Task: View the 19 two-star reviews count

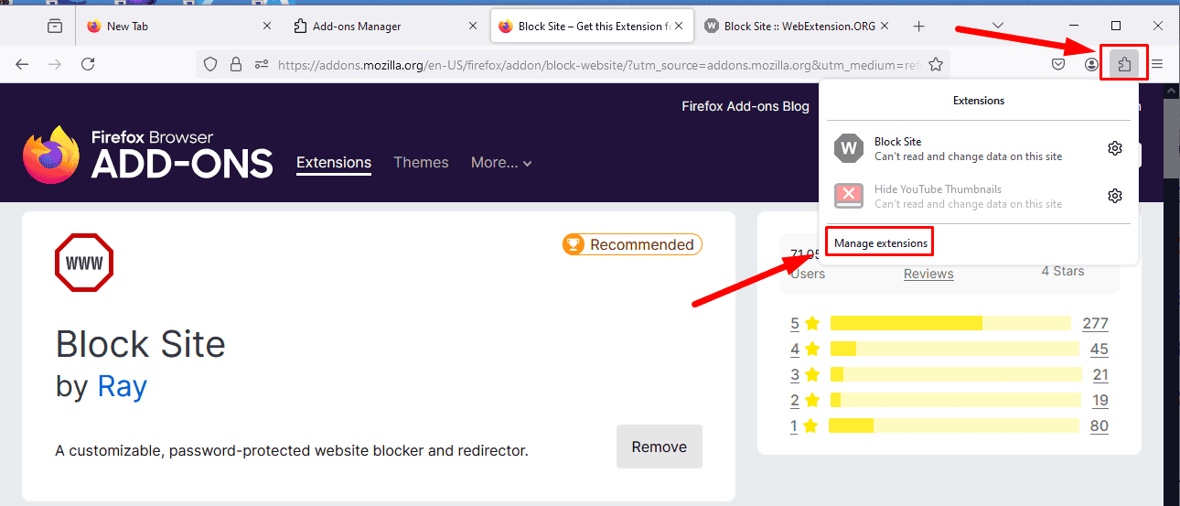Action: [1100, 400]
